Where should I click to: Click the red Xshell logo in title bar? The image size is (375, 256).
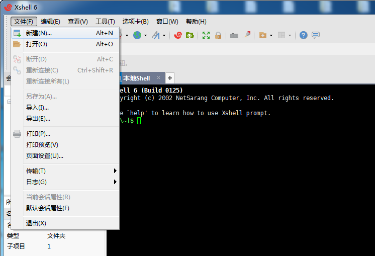tap(8, 8)
